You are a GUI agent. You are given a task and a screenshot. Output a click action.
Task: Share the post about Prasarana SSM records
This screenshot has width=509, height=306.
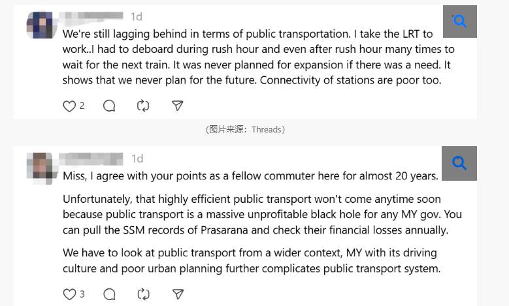[x=177, y=294]
